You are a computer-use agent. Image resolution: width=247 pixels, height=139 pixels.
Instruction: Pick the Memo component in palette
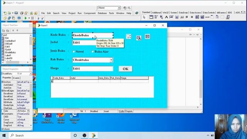177,17
